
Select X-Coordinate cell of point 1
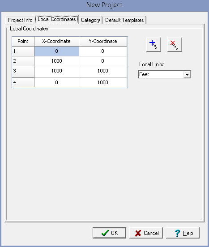pyautogui.click(x=56, y=51)
